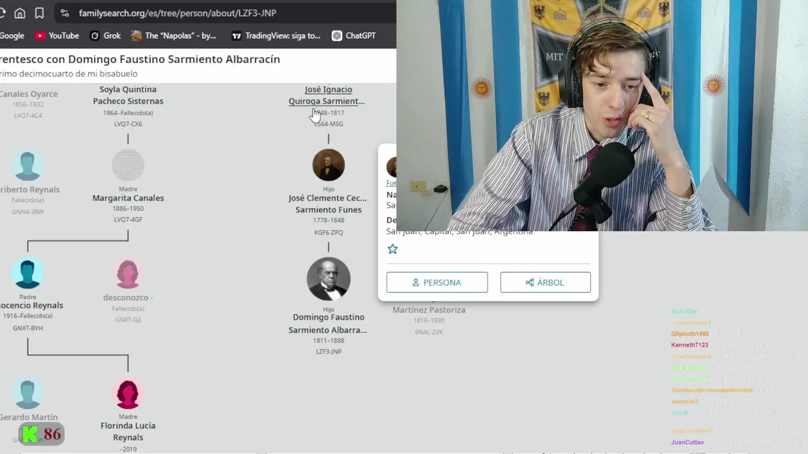Click ID LZF3-JNP under Domingo Sarmiento
Viewport: 808px width, 454px height.
pyautogui.click(x=328, y=352)
